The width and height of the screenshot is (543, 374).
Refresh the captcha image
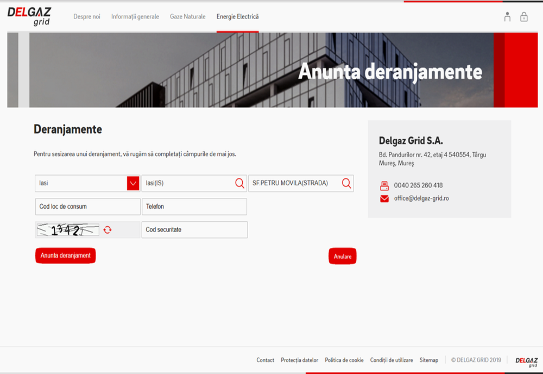[108, 229]
